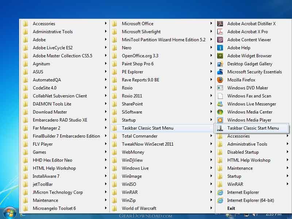Open the CollabNet Subversion Client entry

pos(65,96)
